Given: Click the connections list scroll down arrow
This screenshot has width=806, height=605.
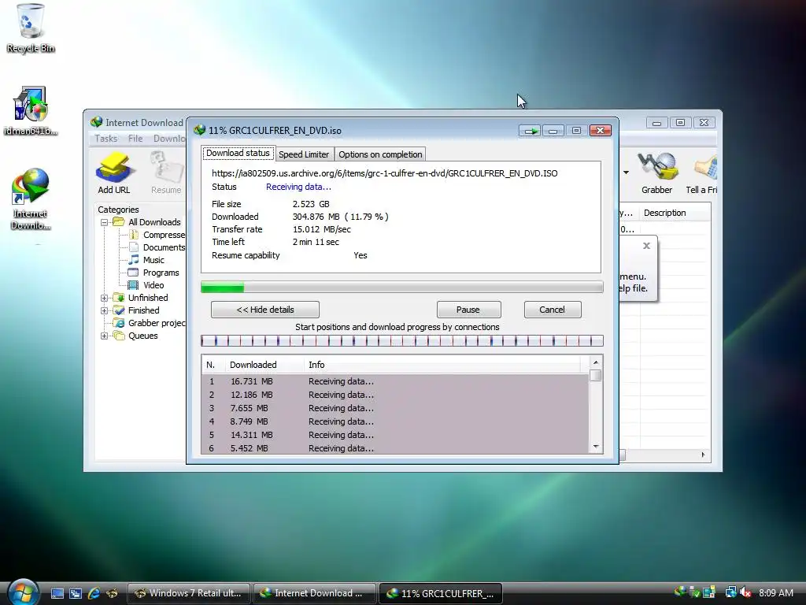Looking at the screenshot, I should click(596, 447).
